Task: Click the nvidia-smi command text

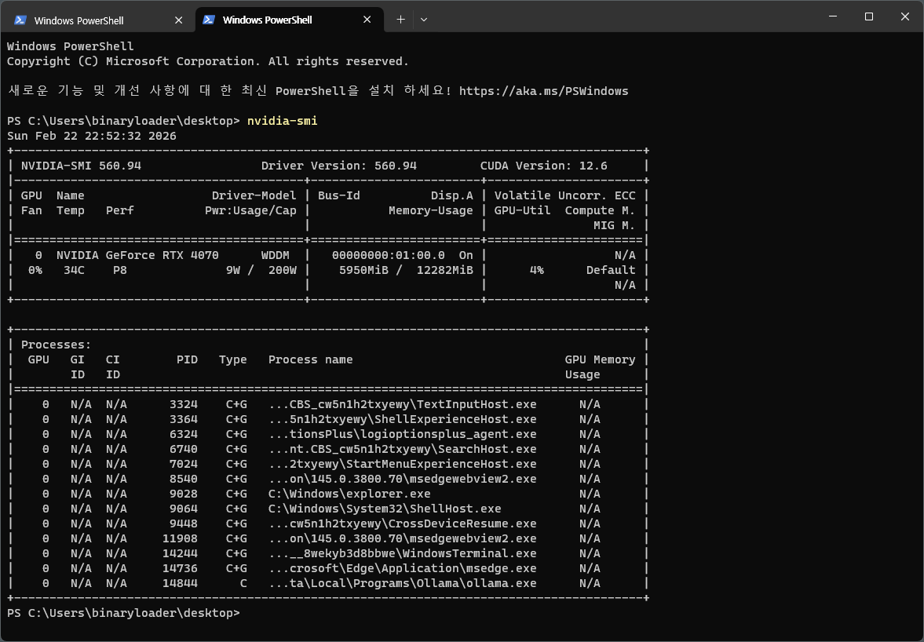Action: coord(282,120)
